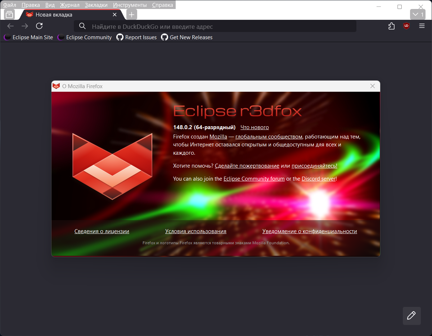The image size is (432, 336).
Task: Click the search magnifier icon in address bar
Action: coord(82,26)
